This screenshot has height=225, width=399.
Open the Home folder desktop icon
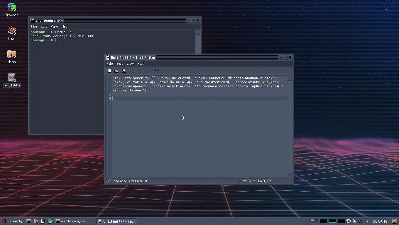click(12, 54)
